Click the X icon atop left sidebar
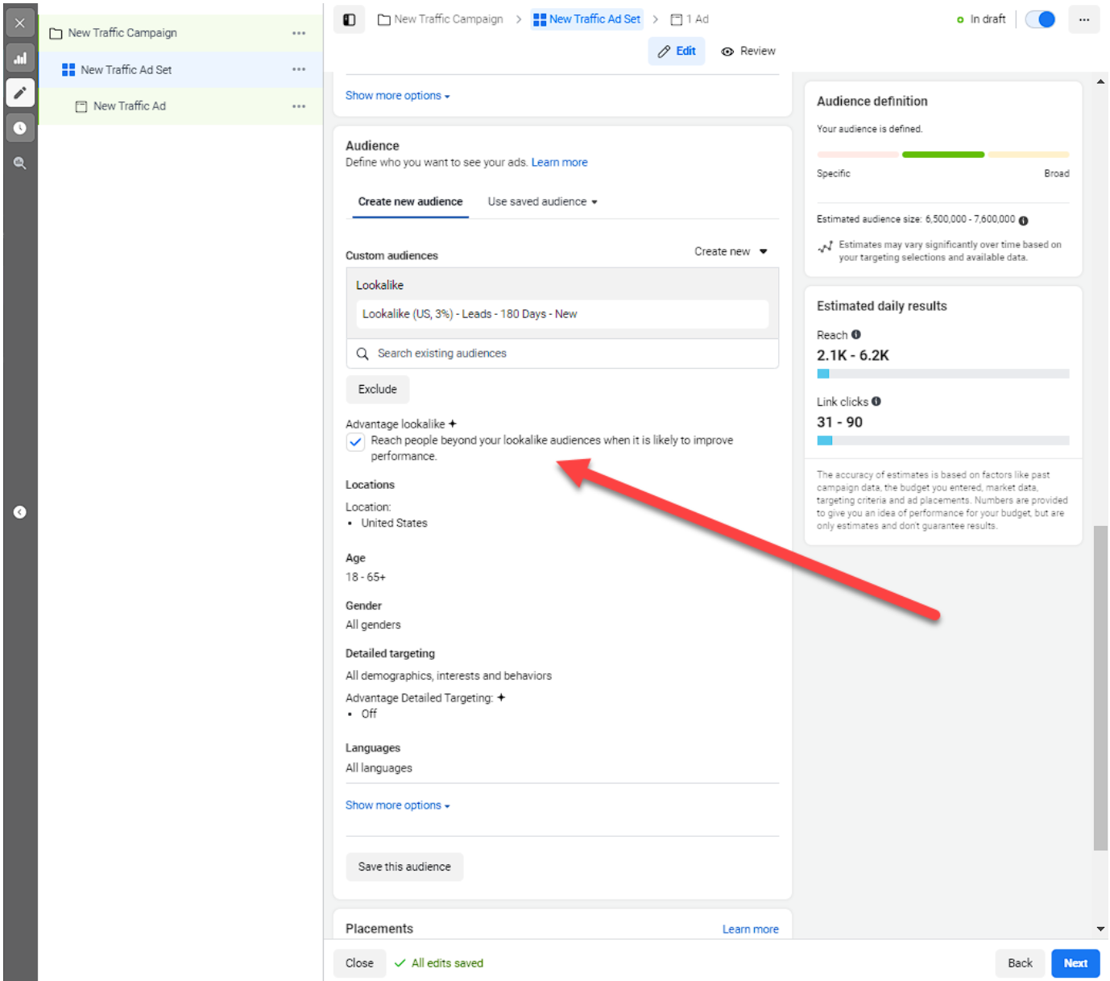 click(20, 23)
